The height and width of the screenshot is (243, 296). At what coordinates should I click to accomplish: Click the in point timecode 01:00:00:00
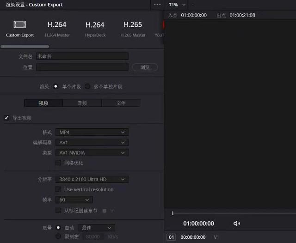coord(194,15)
